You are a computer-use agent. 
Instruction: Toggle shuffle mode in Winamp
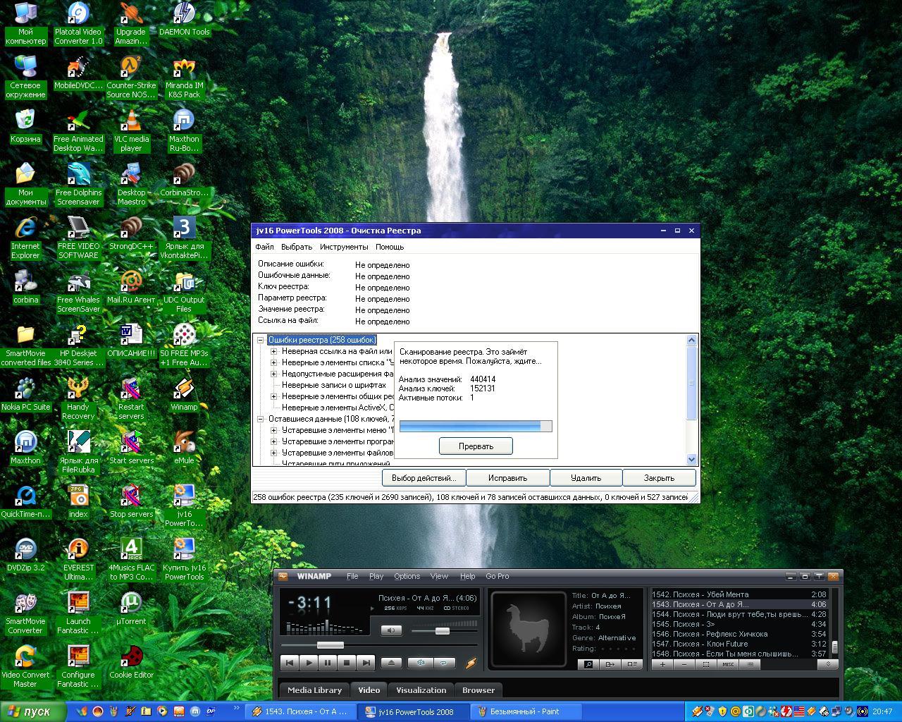click(x=421, y=663)
